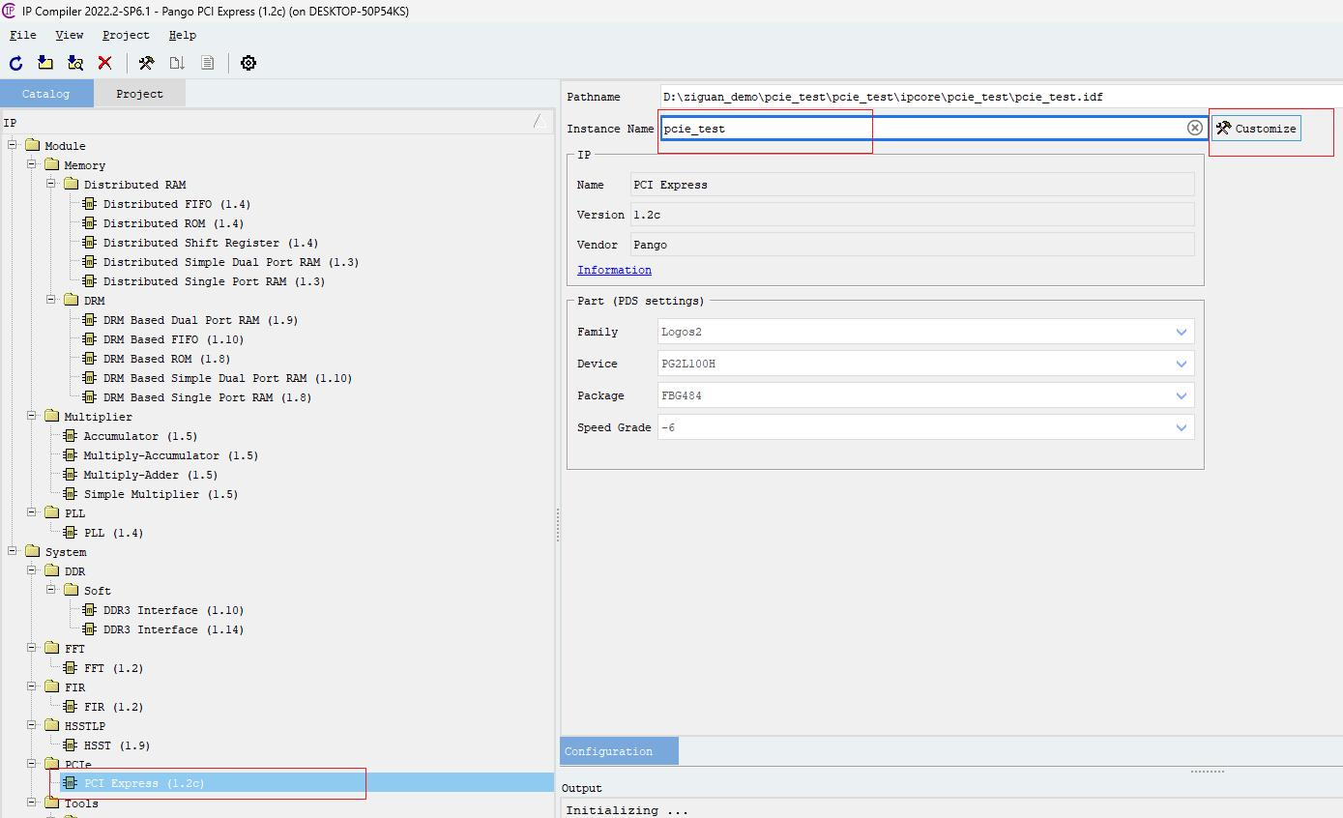1343x818 pixels.
Task: Open the Device dropdown
Action: coord(1181,364)
